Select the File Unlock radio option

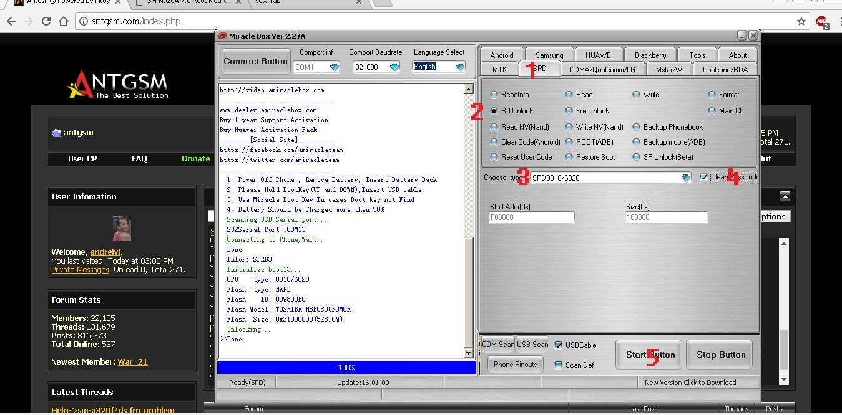click(569, 111)
